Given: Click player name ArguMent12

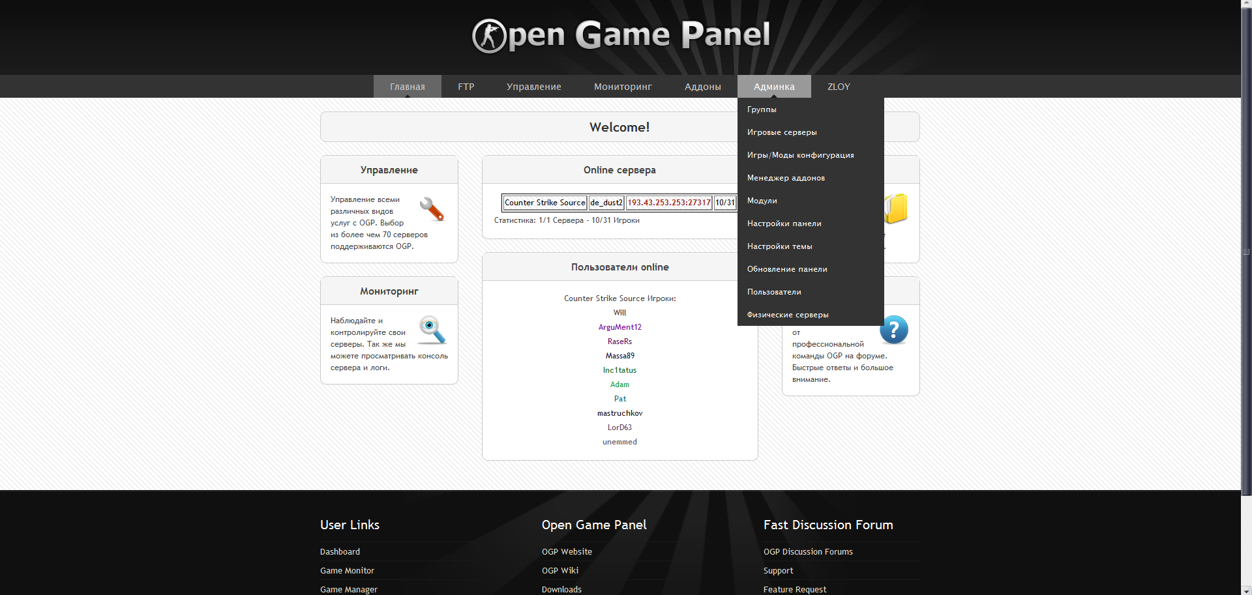Looking at the screenshot, I should click(619, 327).
